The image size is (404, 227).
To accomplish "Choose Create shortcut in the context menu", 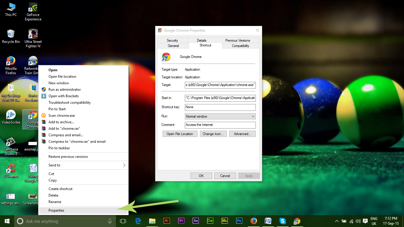I will [x=84, y=189].
